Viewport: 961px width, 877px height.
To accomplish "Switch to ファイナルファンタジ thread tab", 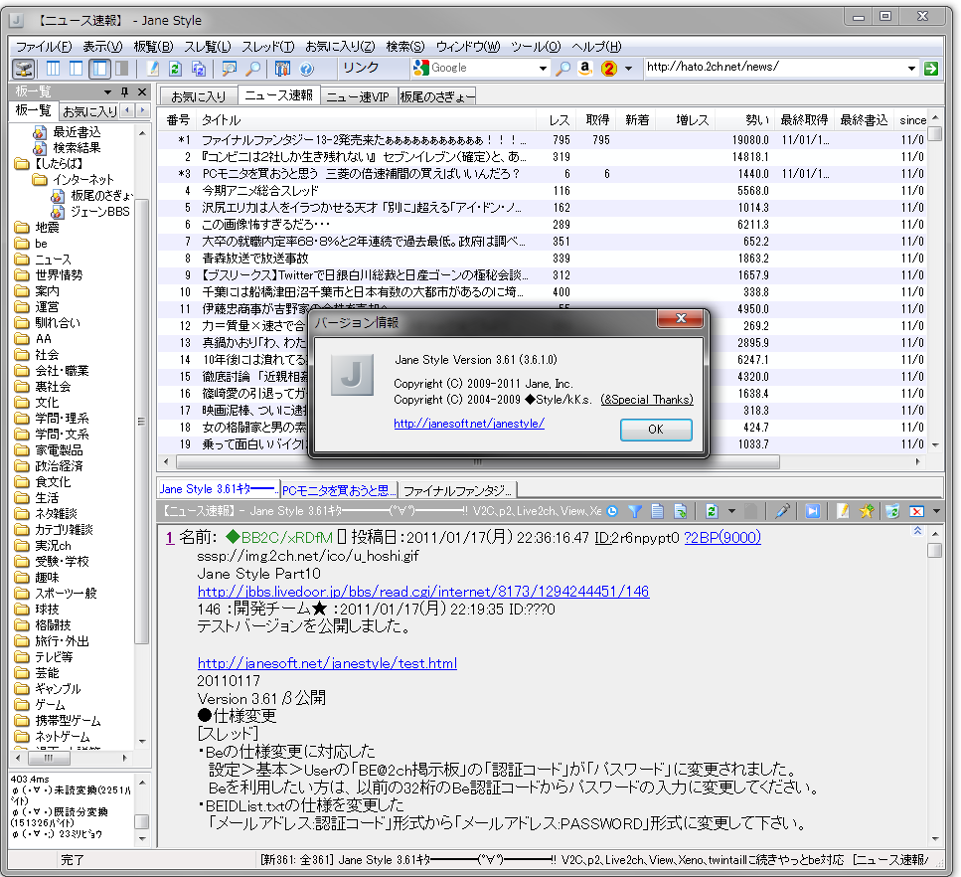I will [457, 490].
